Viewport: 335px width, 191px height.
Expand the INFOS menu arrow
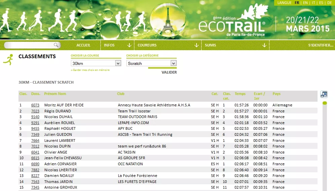click(129, 45)
